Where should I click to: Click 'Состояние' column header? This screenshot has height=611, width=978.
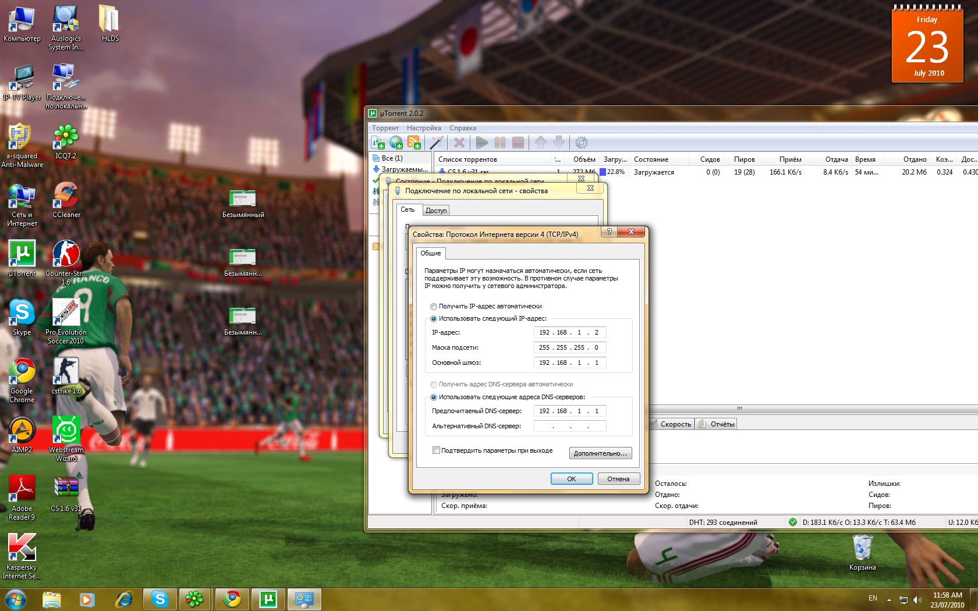pos(658,159)
